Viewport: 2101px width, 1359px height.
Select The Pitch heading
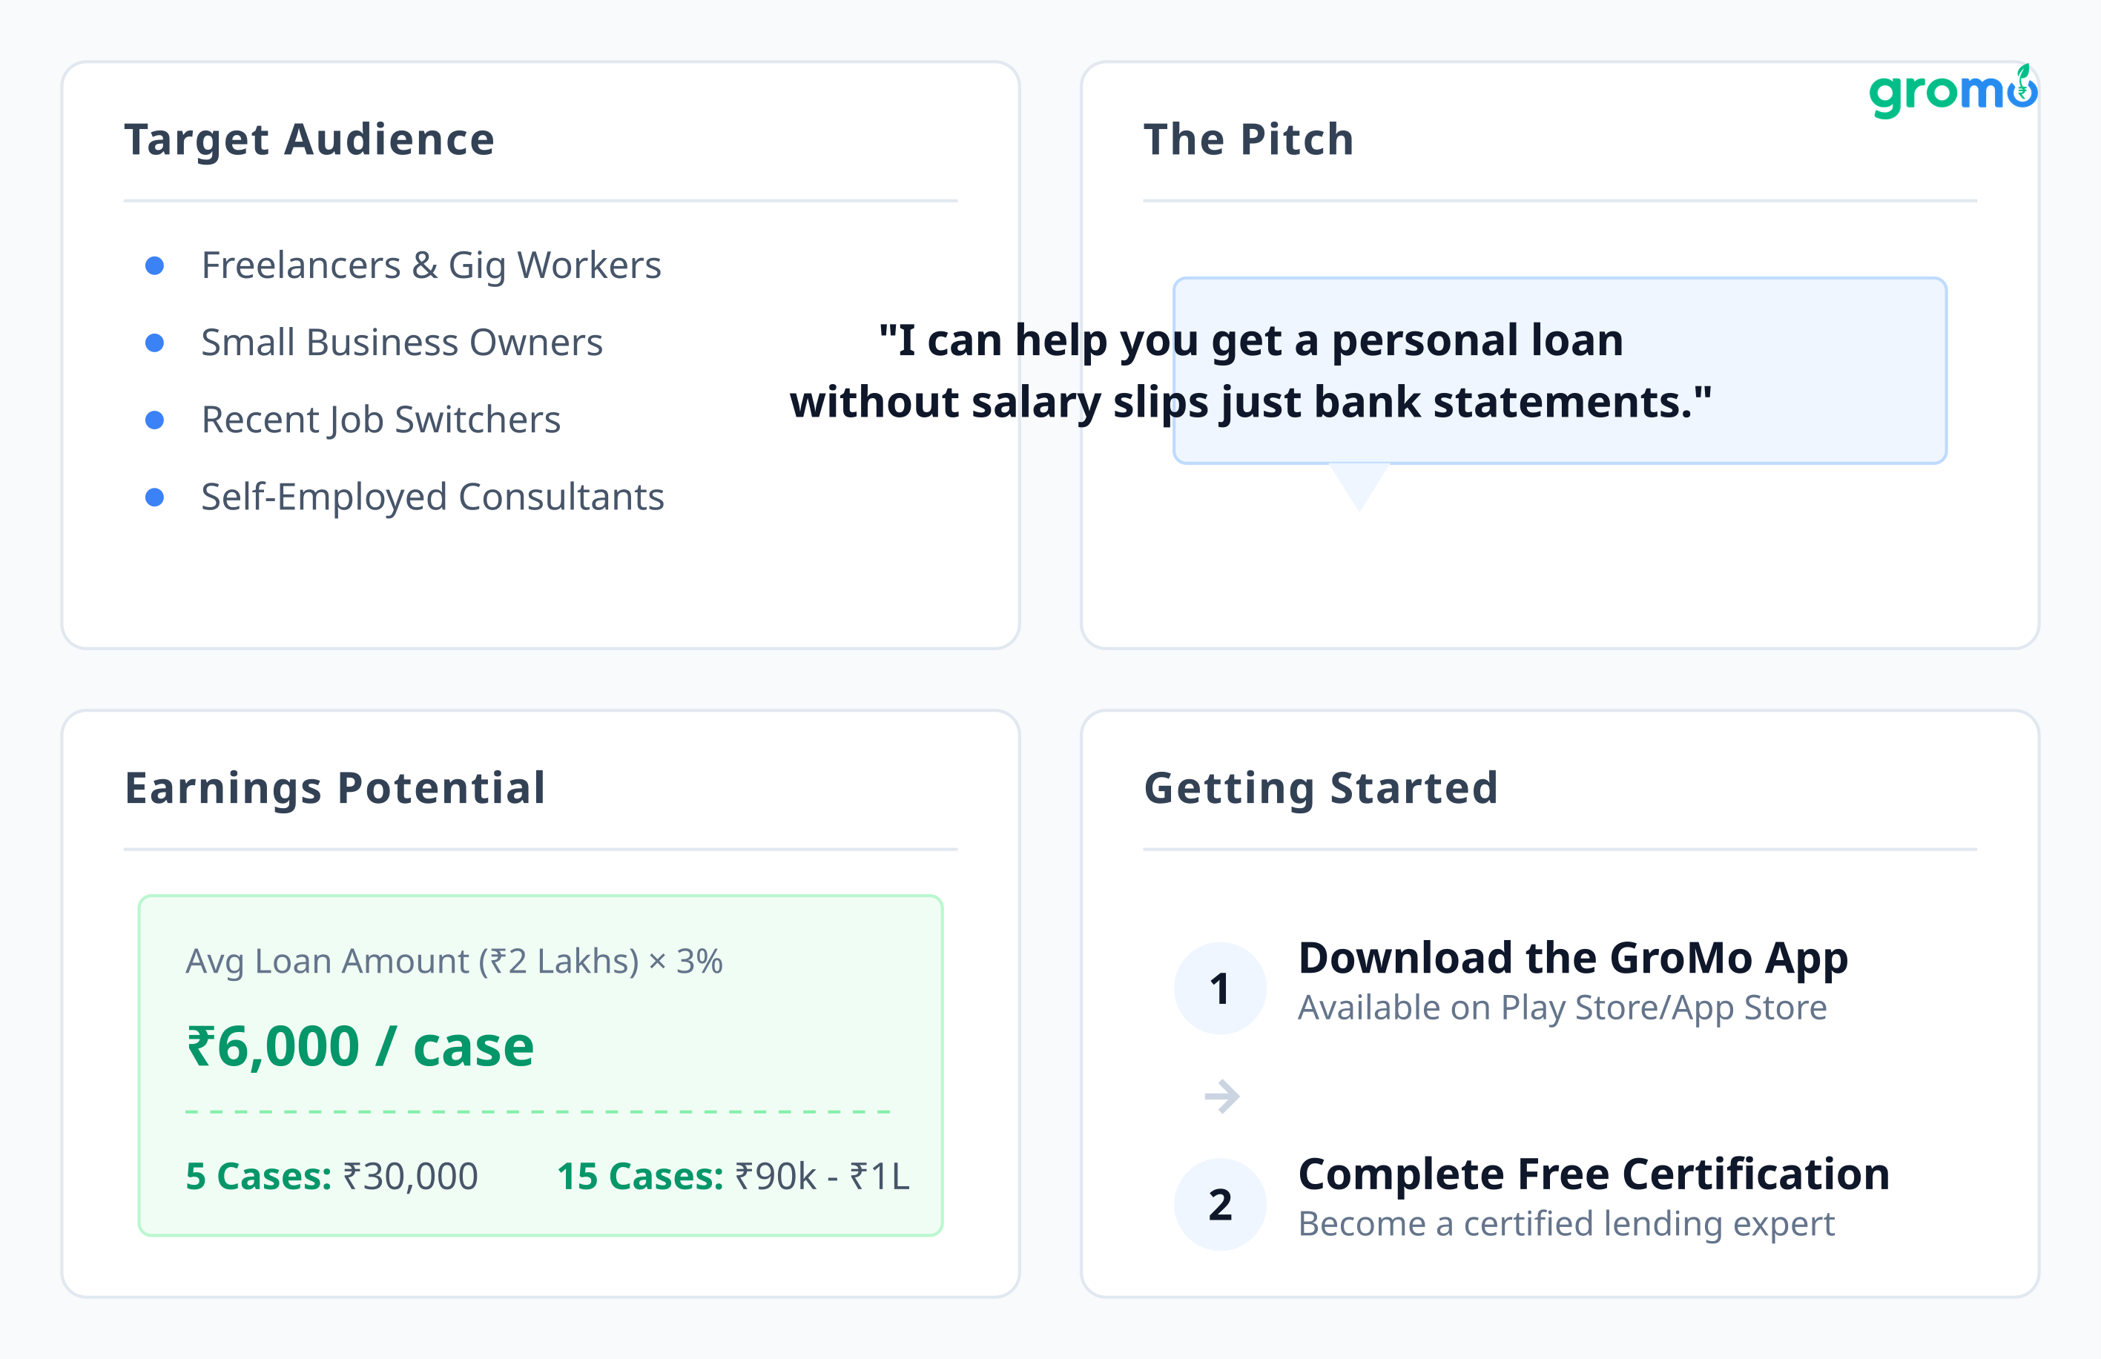(1248, 139)
